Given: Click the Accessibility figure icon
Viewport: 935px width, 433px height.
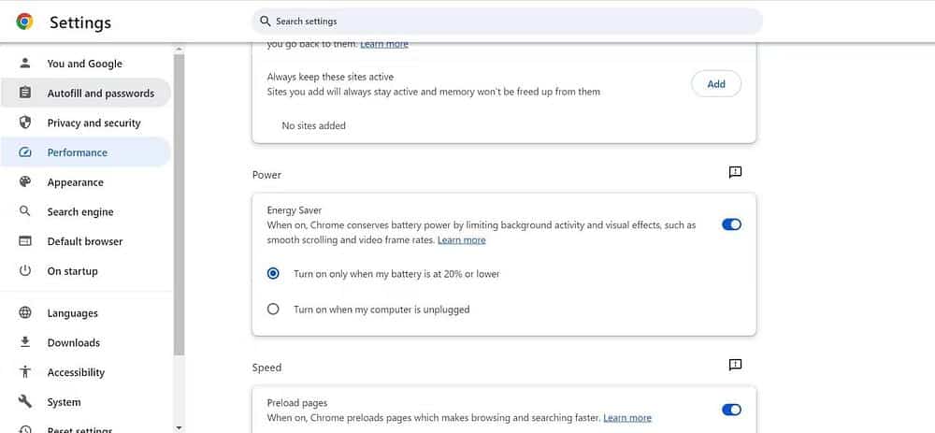Looking at the screenshot, I should coord(25,372).
